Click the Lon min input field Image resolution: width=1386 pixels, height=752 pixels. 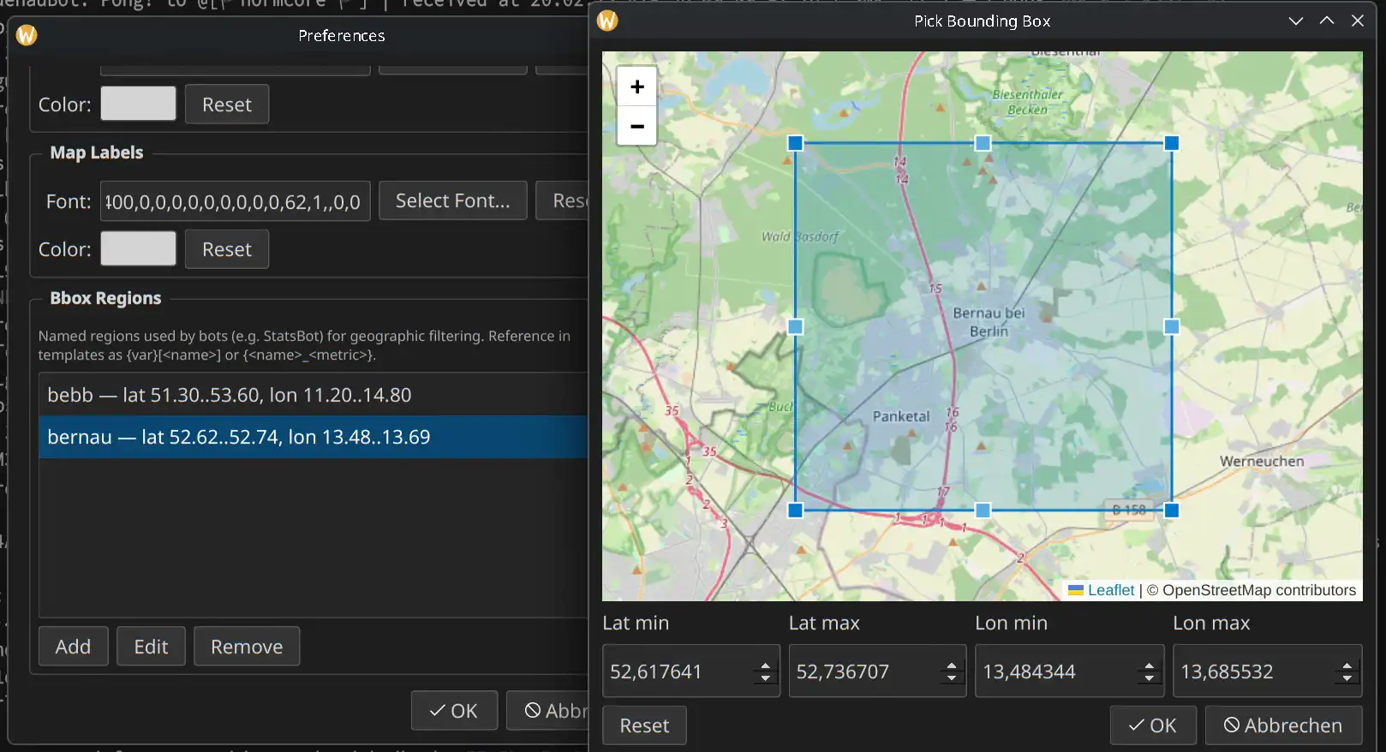1055,671
